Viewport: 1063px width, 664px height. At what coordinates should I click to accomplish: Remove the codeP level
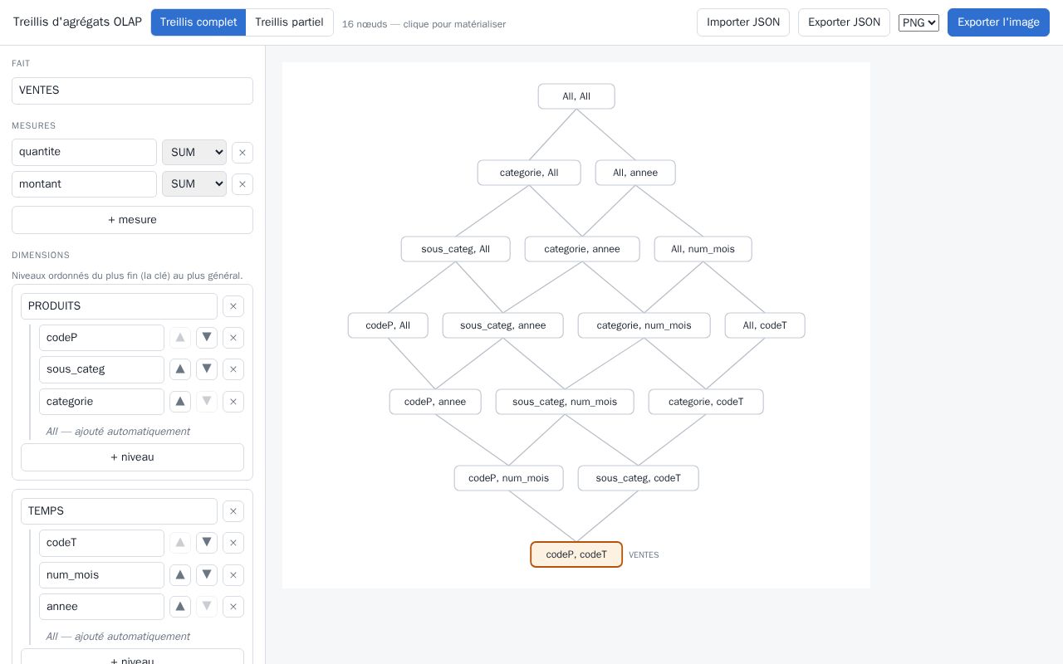tap(233, 338)
